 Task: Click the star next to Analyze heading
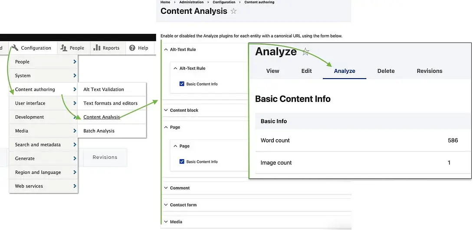(x=305, y=52)
